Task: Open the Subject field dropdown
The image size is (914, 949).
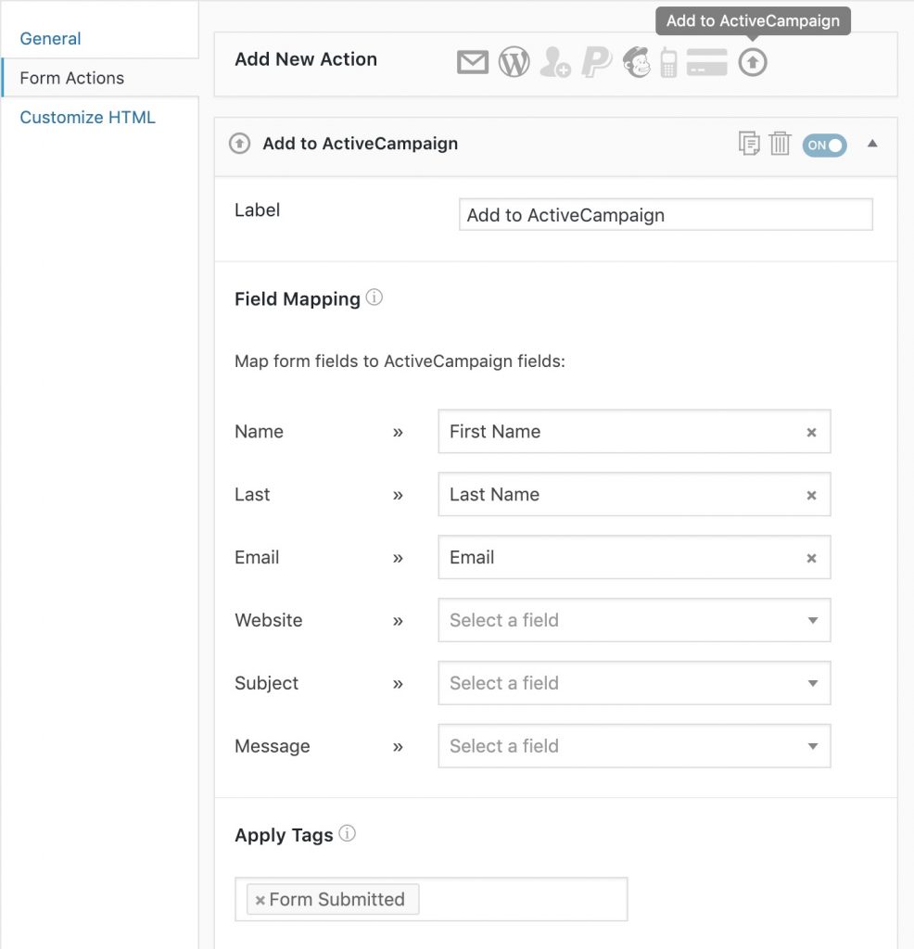Action: coord(634,683)
